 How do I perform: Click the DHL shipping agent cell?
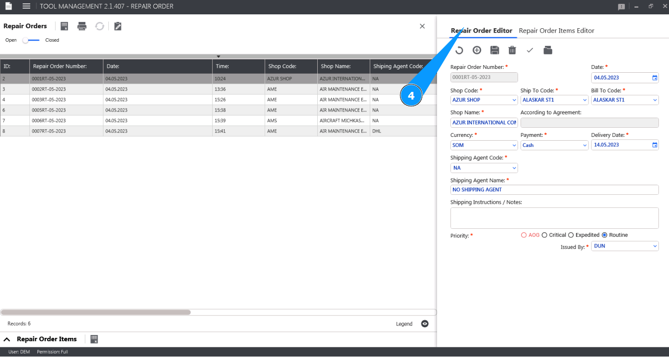(403, 131)
